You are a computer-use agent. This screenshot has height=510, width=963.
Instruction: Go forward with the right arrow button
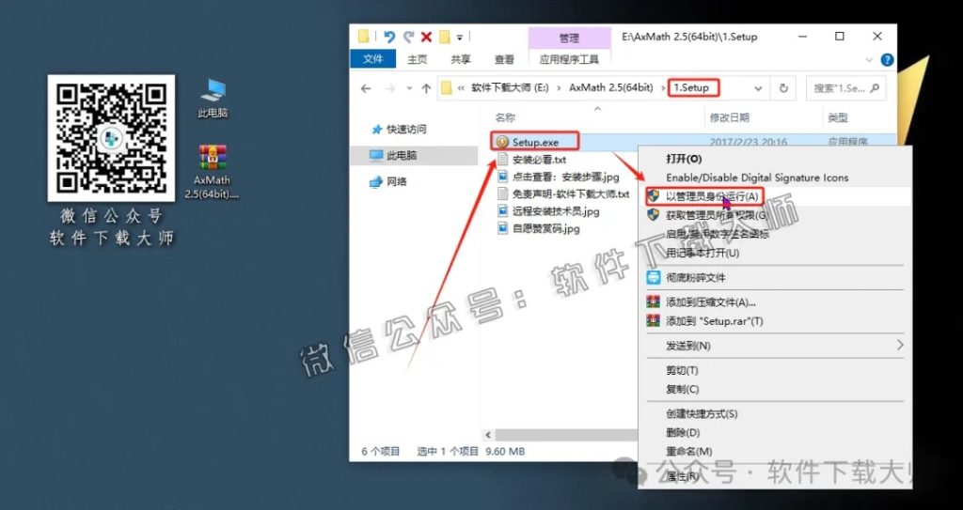pyautogui.click(x=389, y=88)
